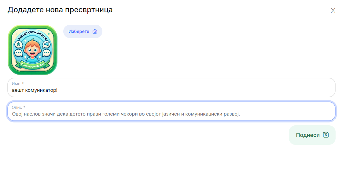Screen dimensions: 342x193
Task: Click the left three-dots speech bubble
Action: tap(19, 53)
